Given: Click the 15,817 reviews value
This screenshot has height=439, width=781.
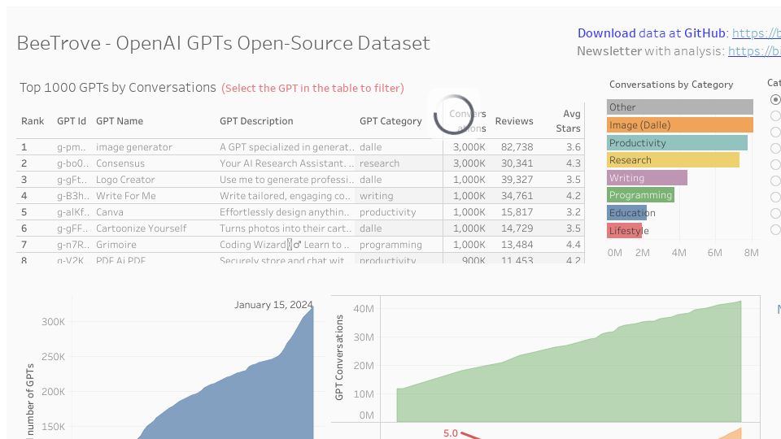Looking at the screenshot, I should coord(517,212).
